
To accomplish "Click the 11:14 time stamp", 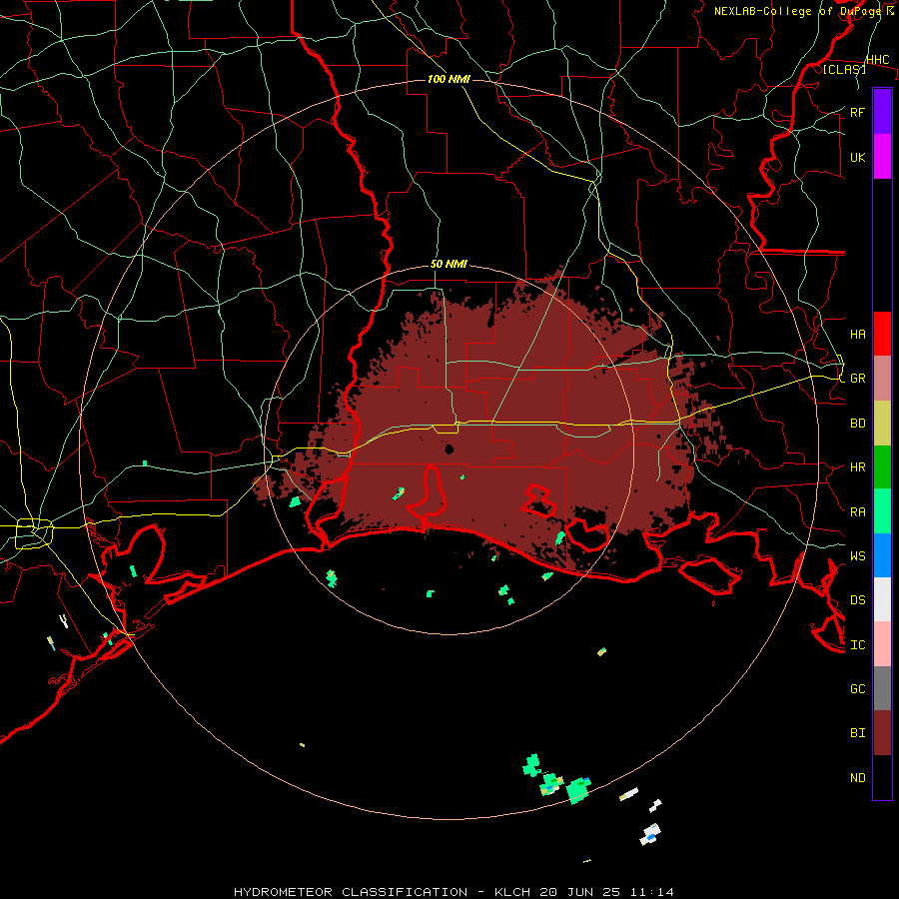I will pyautogui.click(x=652, y=892).
